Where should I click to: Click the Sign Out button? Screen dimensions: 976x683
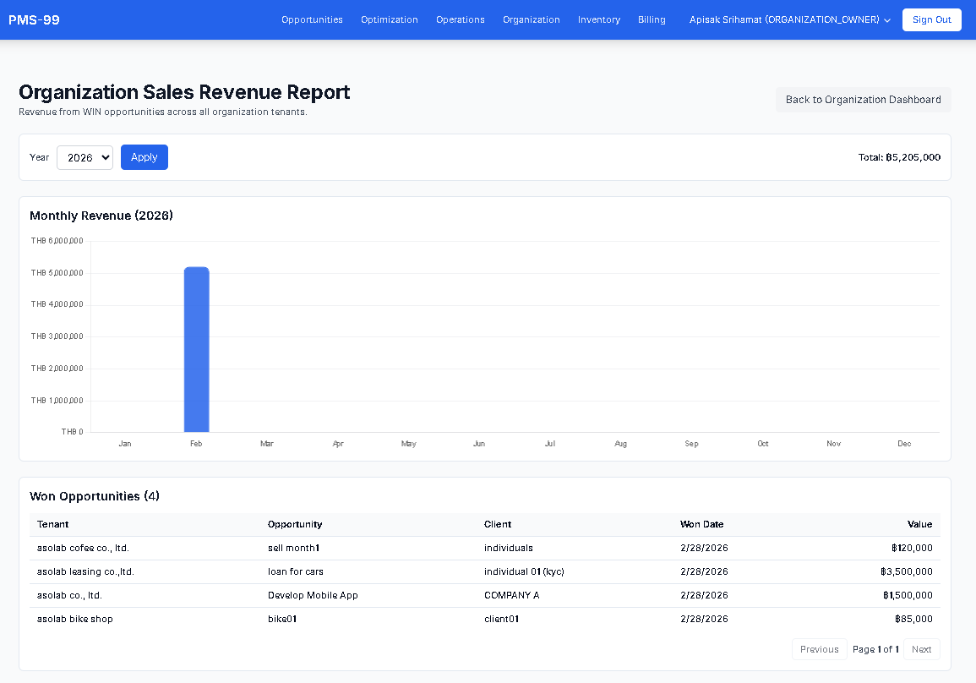point(931,19)
